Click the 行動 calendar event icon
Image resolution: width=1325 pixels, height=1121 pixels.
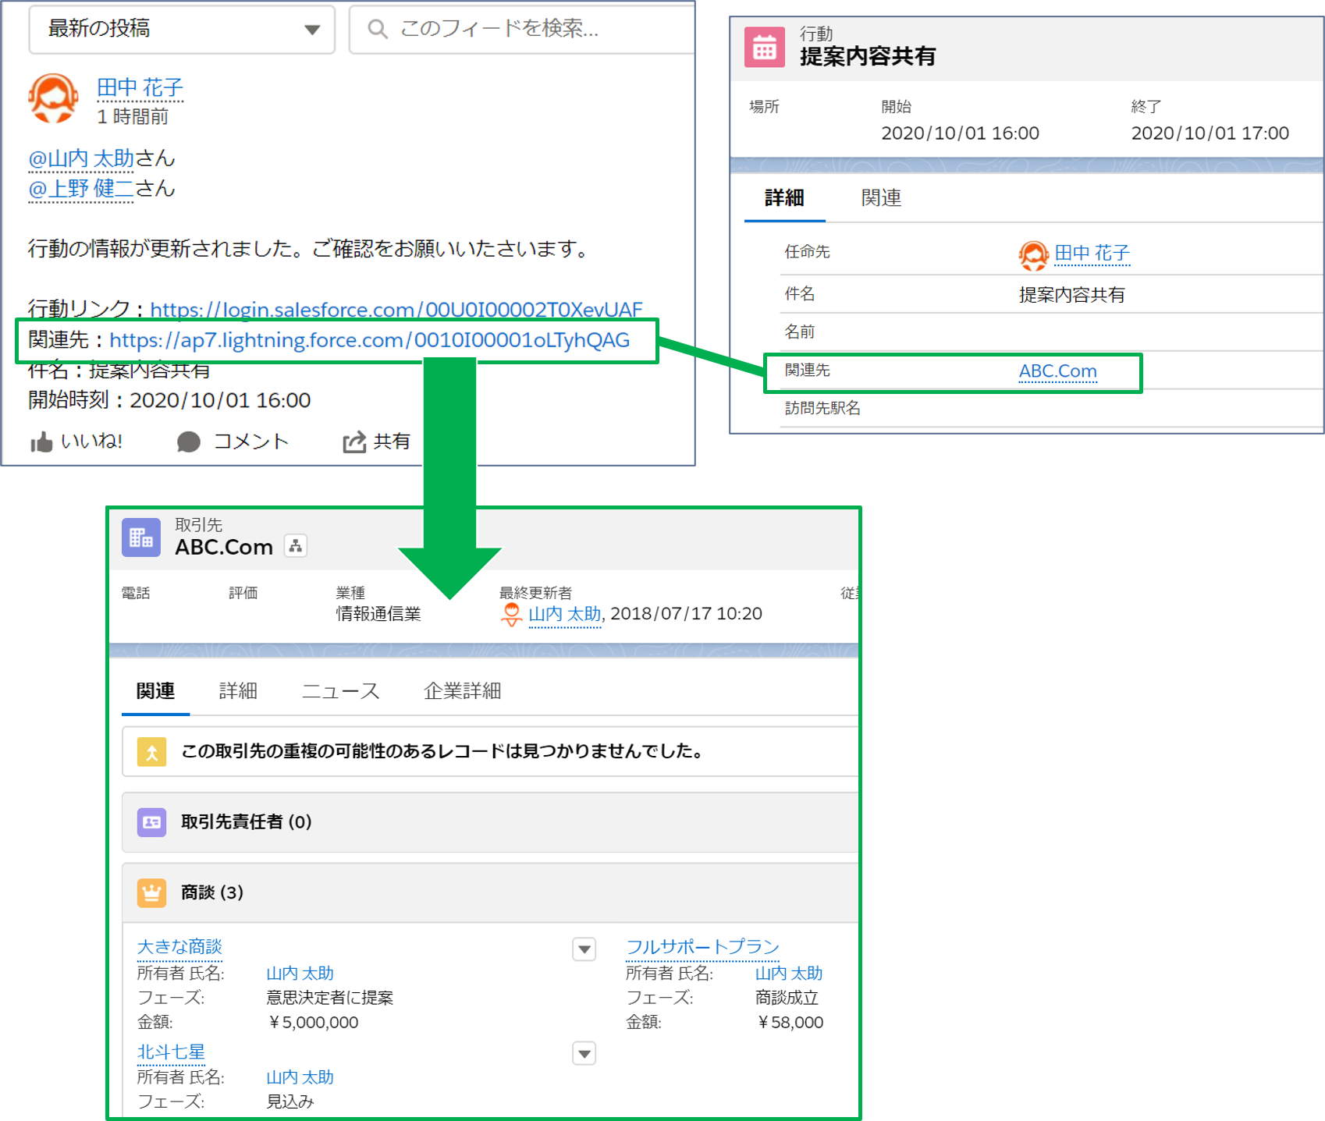point(765,48)
